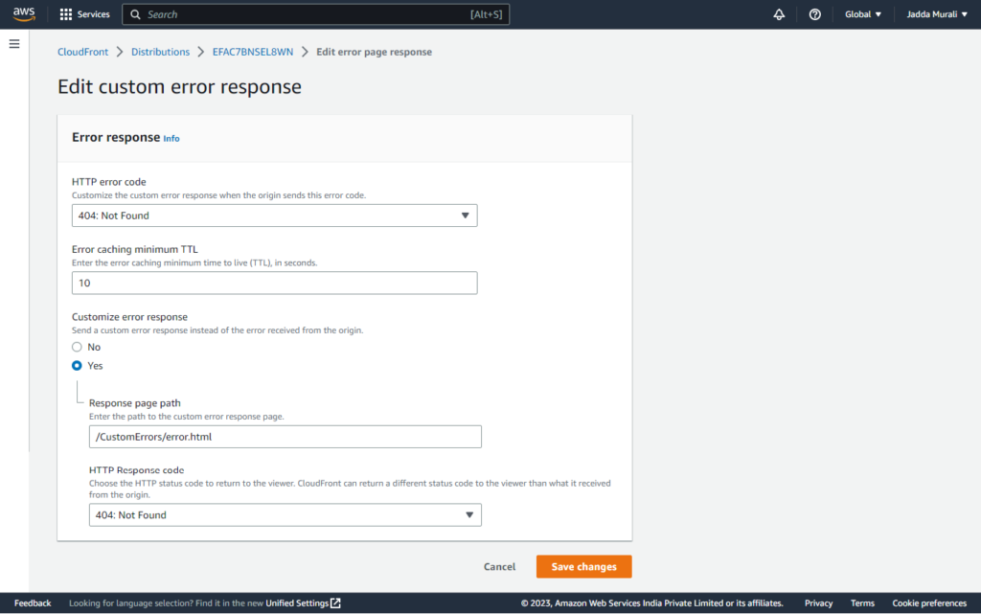This screenshot has width=981, height=614.
Task: Open the Jadda Murali account menu
Action: [937, 14]
